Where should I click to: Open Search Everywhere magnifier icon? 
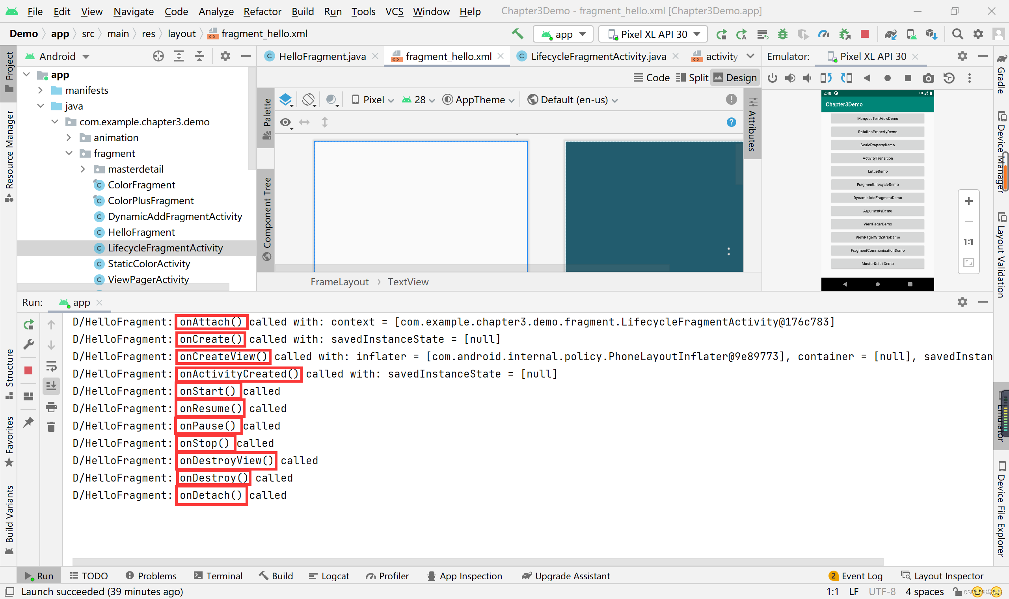coord(957,34)
